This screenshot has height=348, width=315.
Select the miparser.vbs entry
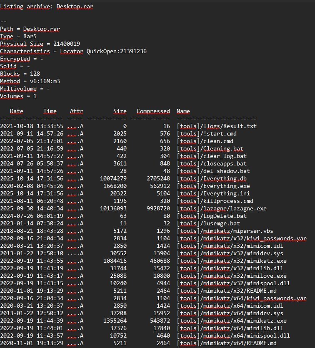click(x=225, y=231)
